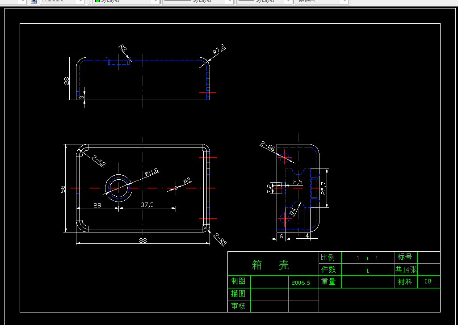Viewport: 458px width, 325px height.
Task: Select the 25,7 vertical dimension
Action: (x=324, y=188)
